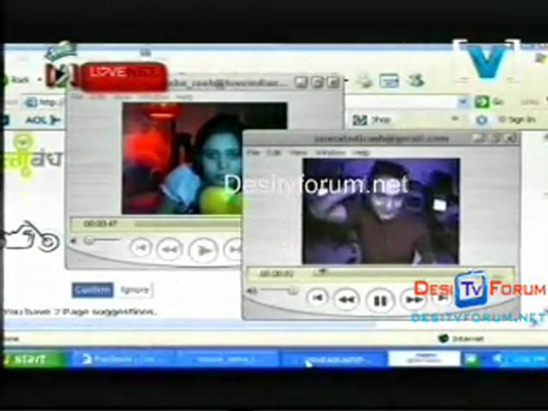The height and width of the screenshot is (411, 548).
Task: Click the woman's video in back player
Action: pyautogui.click(x=182, y=158)
